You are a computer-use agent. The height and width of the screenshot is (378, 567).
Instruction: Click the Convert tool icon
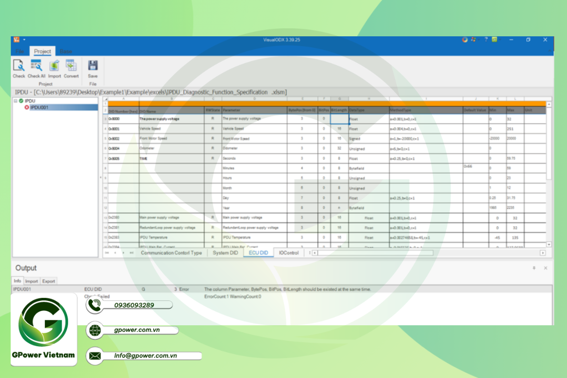(x=71, y=66)
